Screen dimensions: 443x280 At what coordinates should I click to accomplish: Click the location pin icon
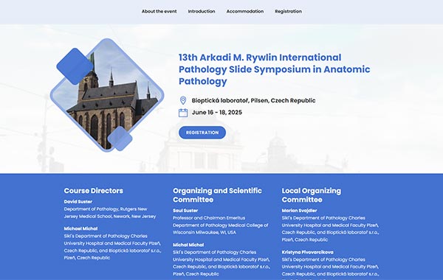coord(183,100)
